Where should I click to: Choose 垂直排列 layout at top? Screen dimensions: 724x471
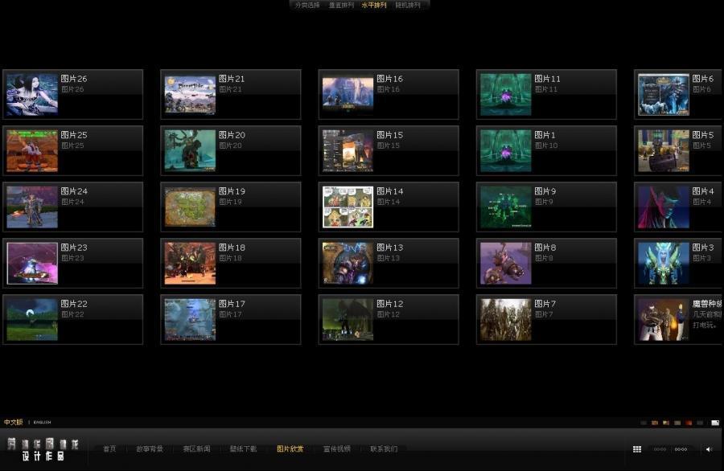[341, 5]
